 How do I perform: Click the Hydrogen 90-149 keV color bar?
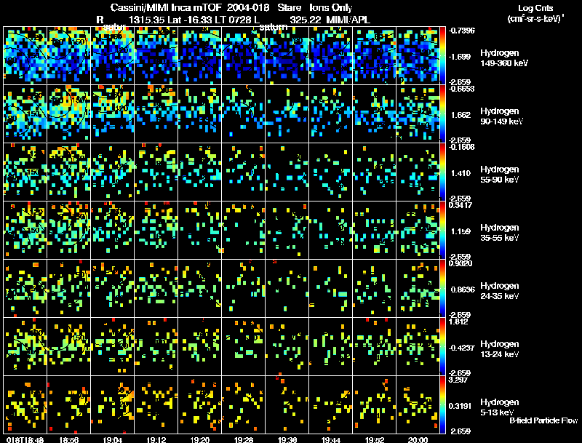pyautogui.click(x=444, y=113)
